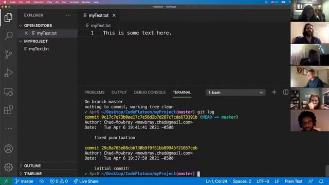Open the Remote Explorer view
Viewport: 329px width, 185px height.
click(x=8, y=91)
